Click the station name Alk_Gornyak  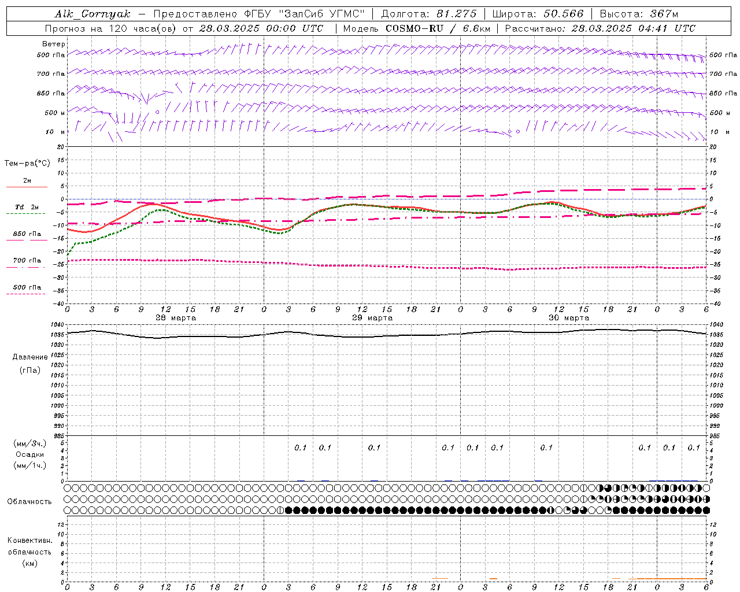tap(93, 14)
